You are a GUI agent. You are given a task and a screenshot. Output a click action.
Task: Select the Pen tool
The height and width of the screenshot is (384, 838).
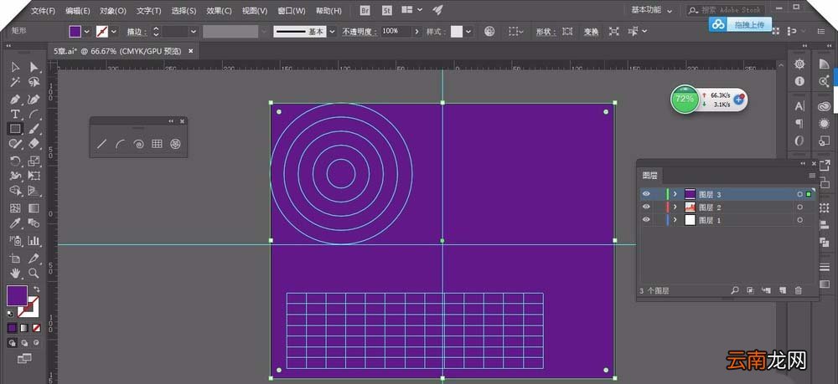[x=15, y=100]
